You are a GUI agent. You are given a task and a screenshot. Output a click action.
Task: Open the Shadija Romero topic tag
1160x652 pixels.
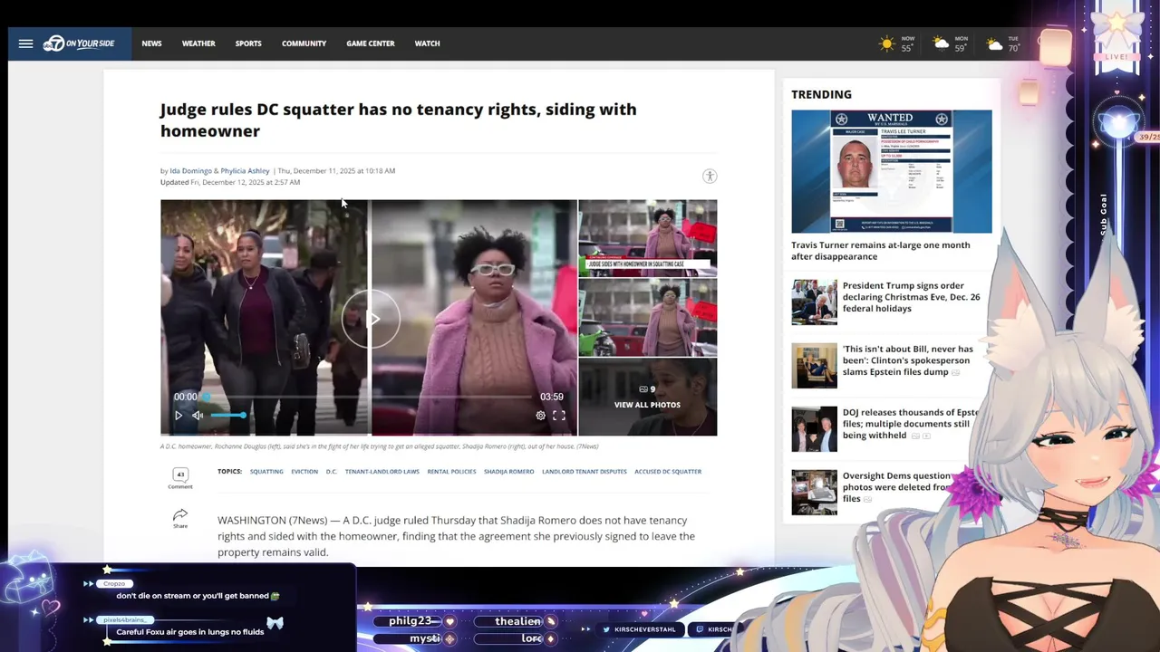508,472
